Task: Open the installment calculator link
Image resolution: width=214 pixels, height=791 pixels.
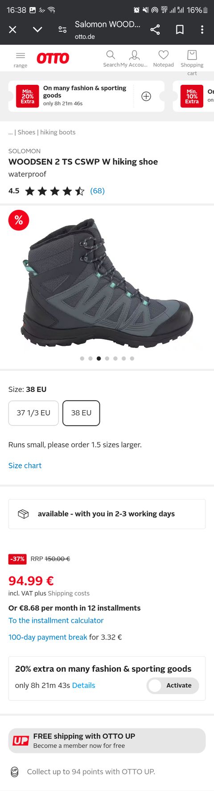Action: click(x=56, y=620)
